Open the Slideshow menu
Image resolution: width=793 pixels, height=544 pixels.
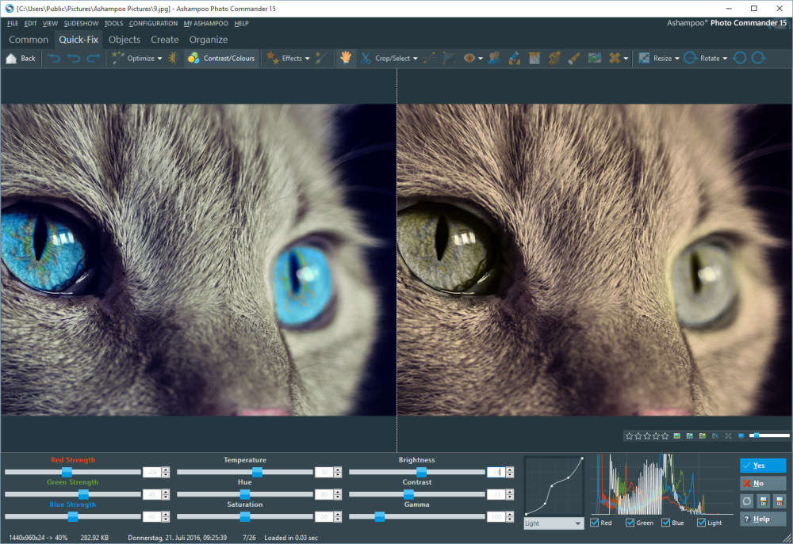pyautogui.click(x=81, y=24)
